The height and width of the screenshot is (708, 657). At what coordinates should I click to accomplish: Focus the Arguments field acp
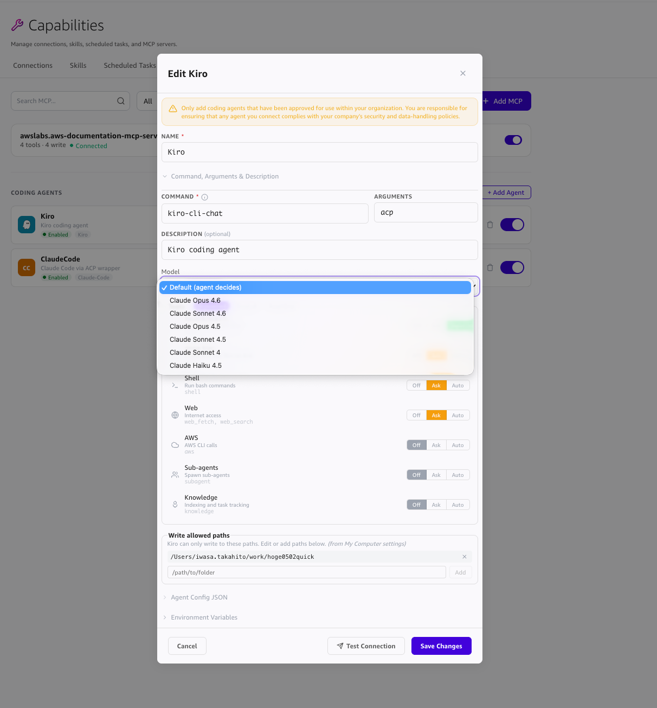tap(426, 212)
